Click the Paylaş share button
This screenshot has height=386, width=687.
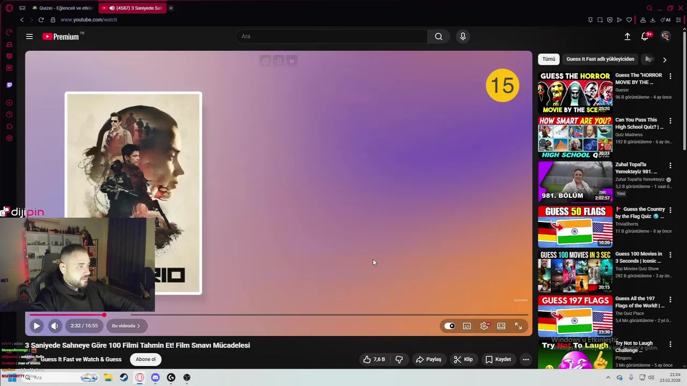428,359
